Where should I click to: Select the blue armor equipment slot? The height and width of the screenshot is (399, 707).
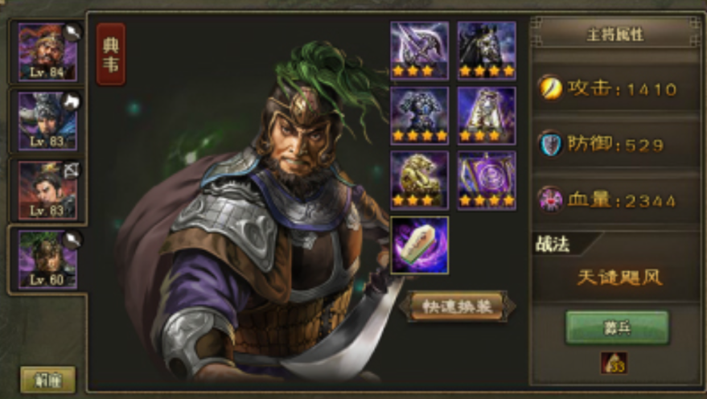point(419,115)
